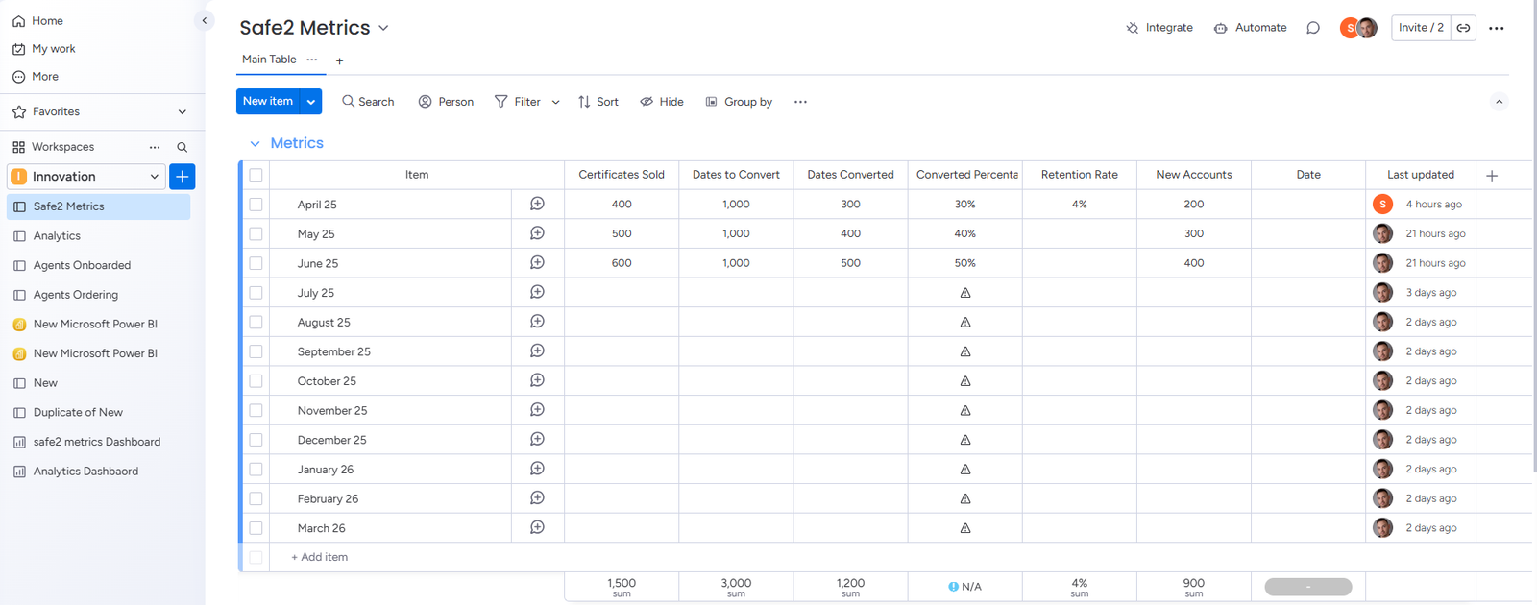1537x605 pixels.
Task: Open the board discussion chat bubble
Action: click(x=1313, y=28)
